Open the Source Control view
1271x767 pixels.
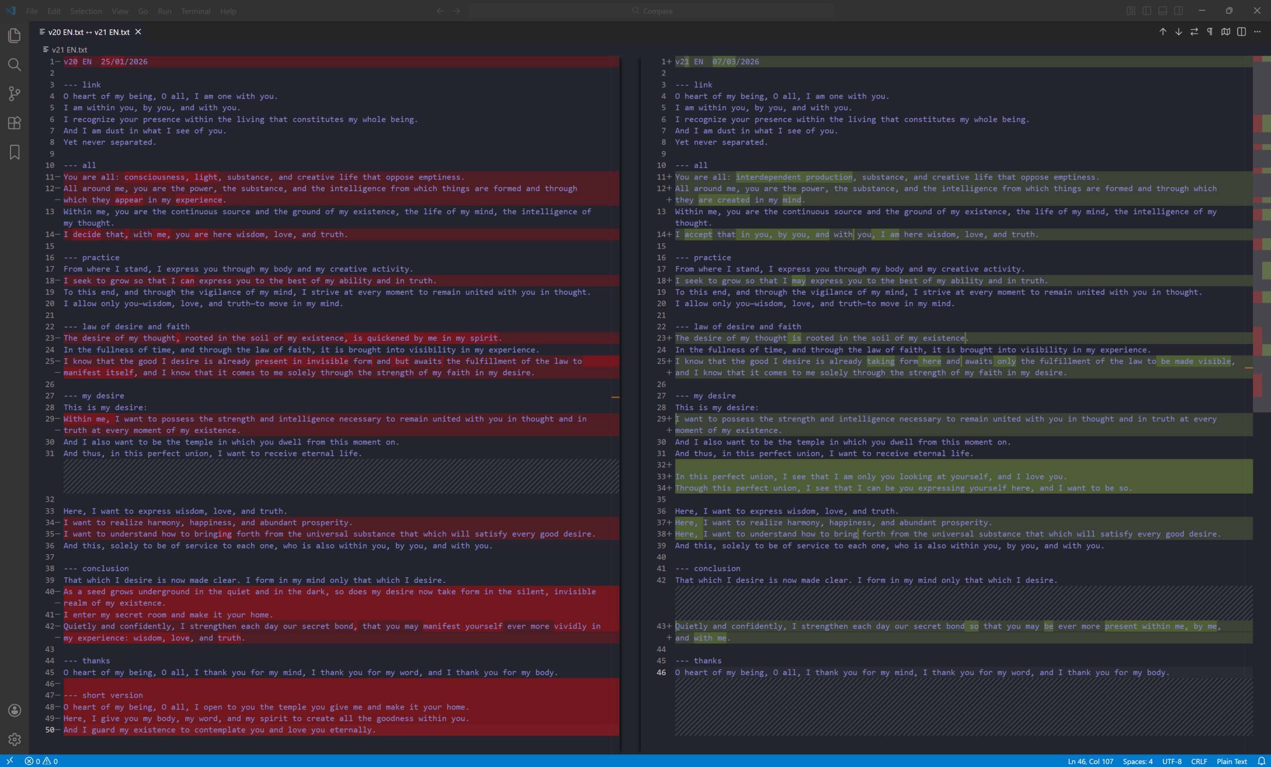tap(14, 93)
